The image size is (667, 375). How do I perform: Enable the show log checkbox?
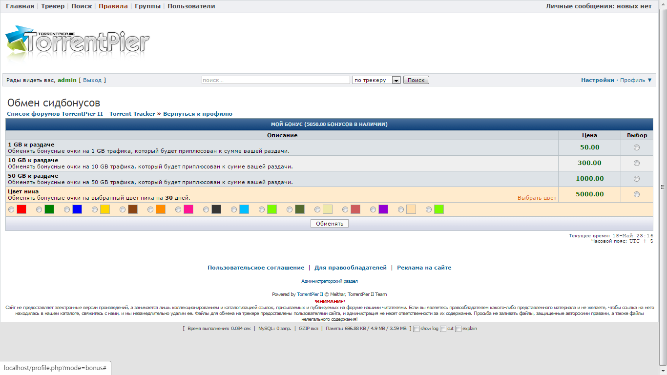[416, 329]
